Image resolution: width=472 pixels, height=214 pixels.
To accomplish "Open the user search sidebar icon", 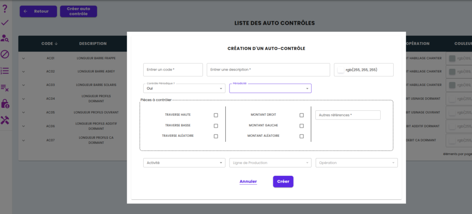I will 5,39.
